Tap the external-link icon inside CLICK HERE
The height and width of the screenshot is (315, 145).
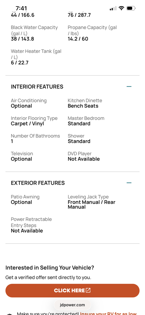coord(88,290)
